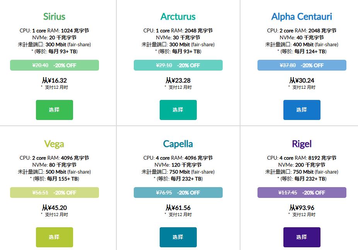Select the Rigel plan's purple 选择 button

(x=302, y=237)
